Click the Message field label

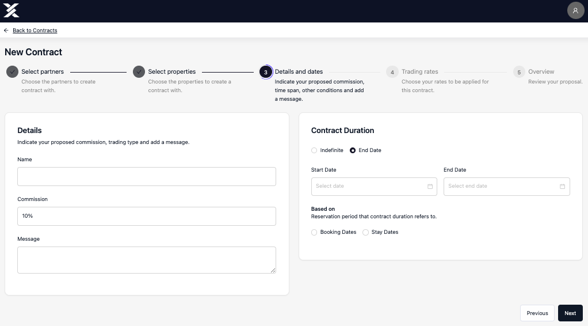coord(29,239)
